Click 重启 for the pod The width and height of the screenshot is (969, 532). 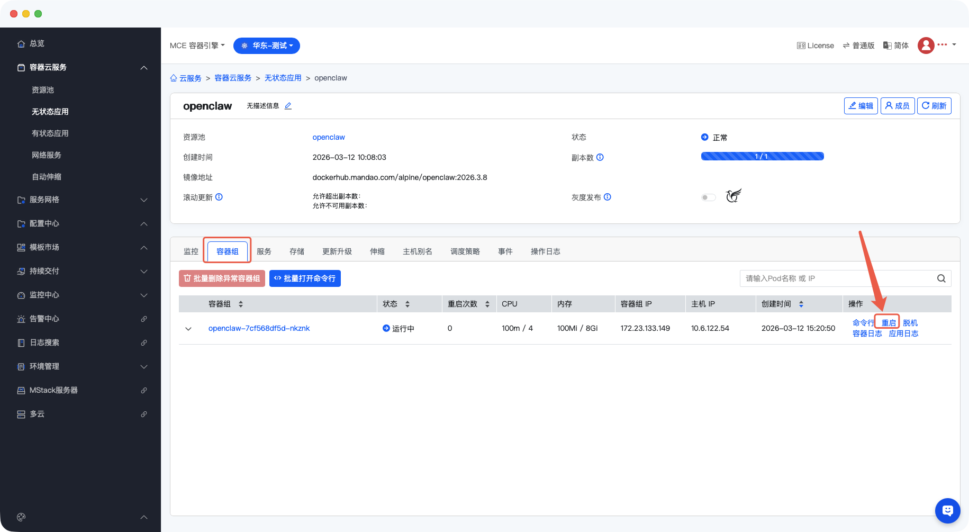pyautogui.click(x=888, y=322)
